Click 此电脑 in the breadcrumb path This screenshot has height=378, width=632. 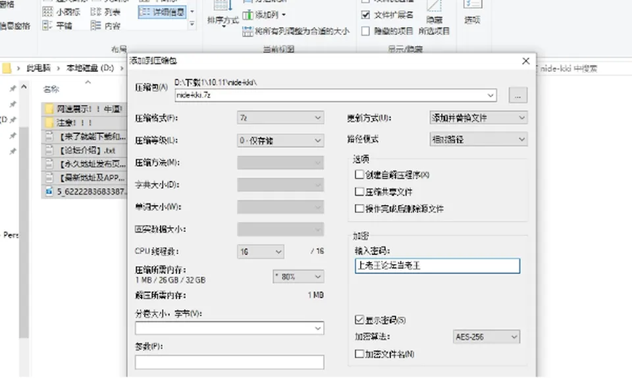pyautogui.click(x=39, y=68)
